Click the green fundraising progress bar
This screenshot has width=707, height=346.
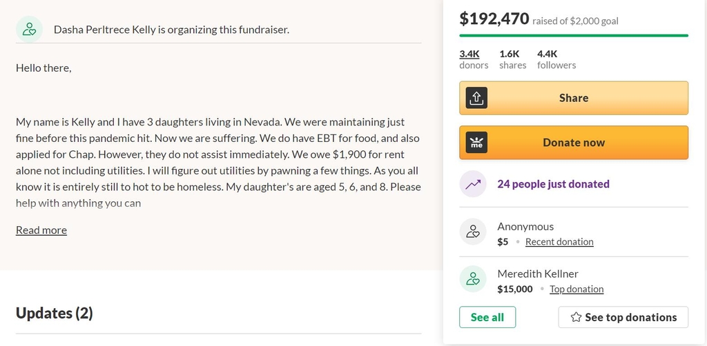click(x=574, y=35)
